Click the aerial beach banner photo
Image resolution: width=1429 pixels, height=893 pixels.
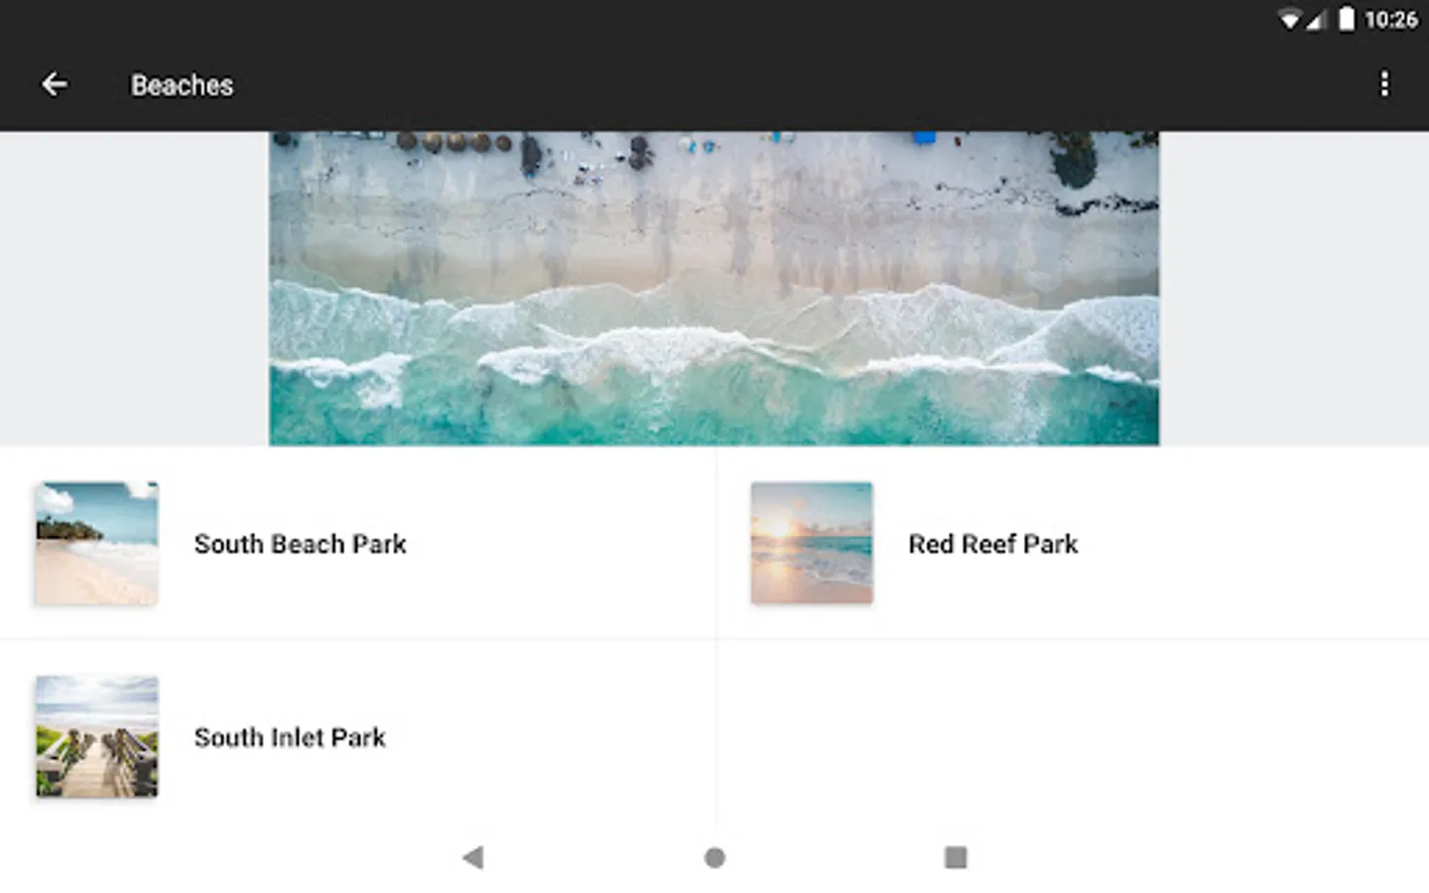(x=714, y=288)
